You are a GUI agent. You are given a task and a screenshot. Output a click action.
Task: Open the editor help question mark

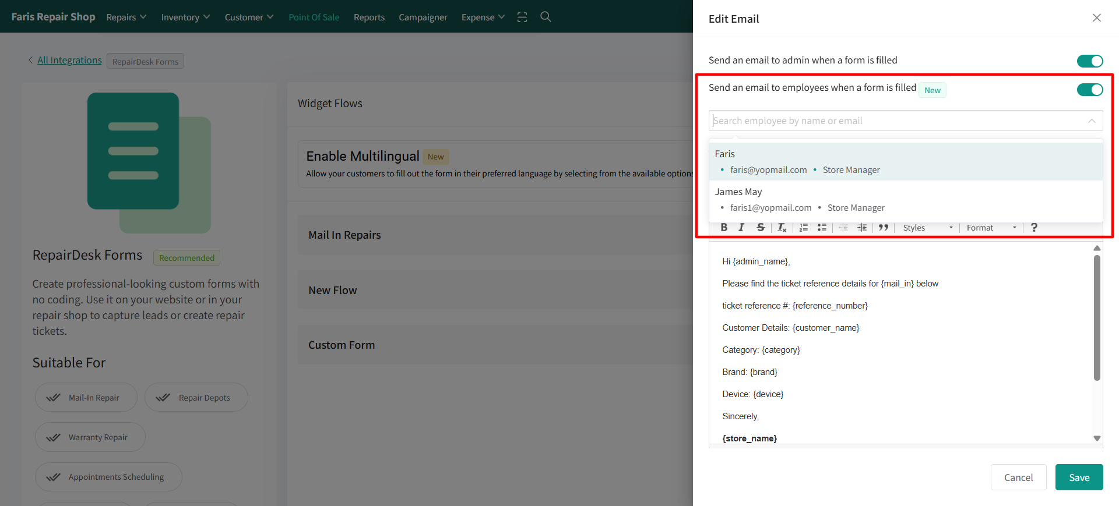pos(1034,228)
